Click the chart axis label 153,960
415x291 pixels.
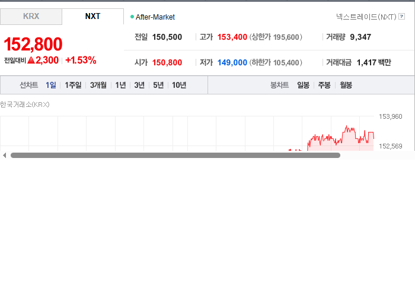(x=390, y=116)
